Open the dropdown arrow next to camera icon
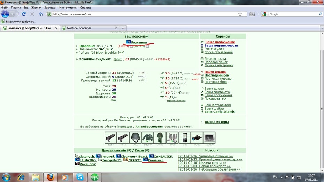This screenshot has height=182, width=324. coord(259,14)
